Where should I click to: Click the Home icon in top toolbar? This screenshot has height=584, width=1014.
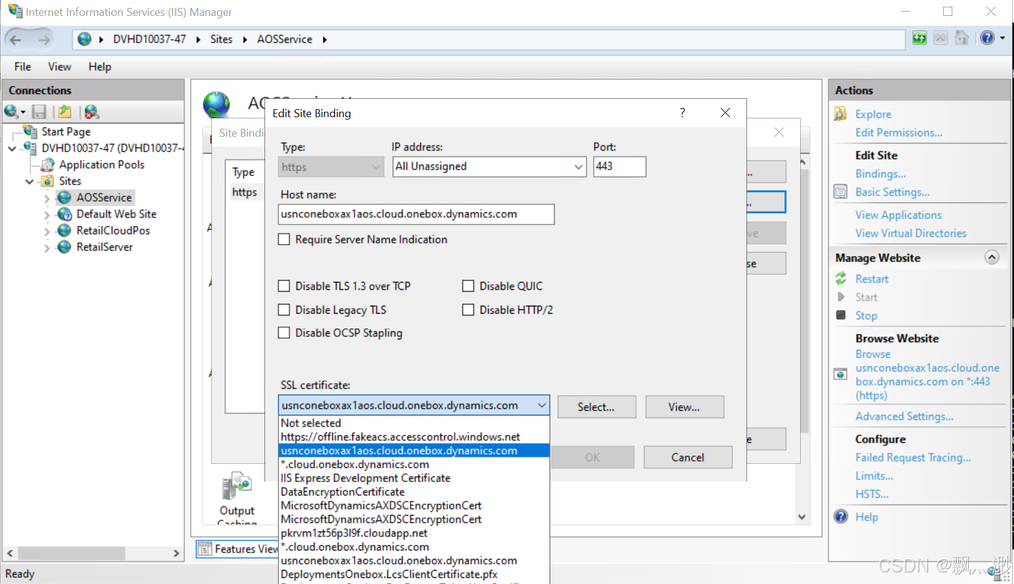(961, 38)
